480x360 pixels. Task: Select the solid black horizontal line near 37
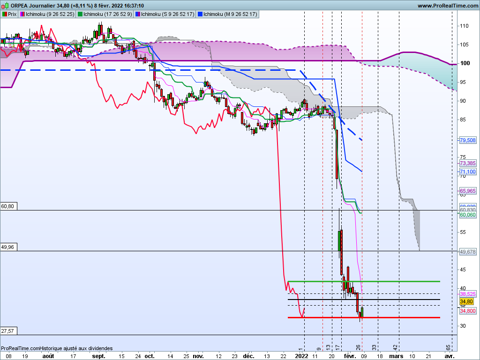364,300
